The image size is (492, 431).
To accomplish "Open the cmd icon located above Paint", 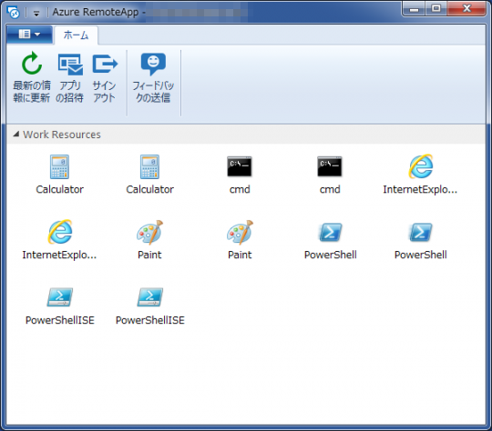I will 240,175.
